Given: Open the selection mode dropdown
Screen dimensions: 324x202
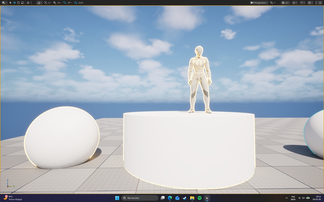Looking at the screenshot, I should 4,3.
